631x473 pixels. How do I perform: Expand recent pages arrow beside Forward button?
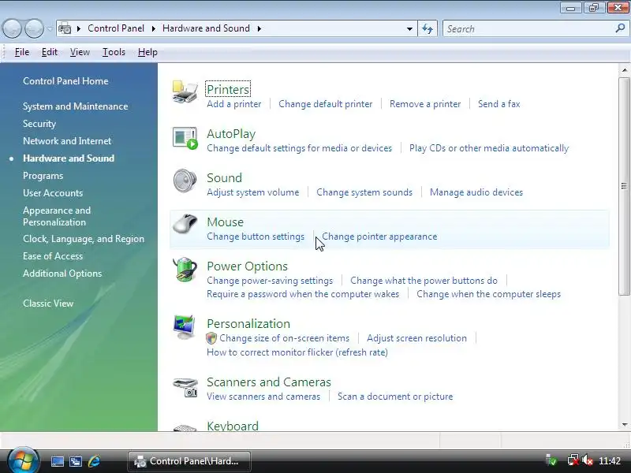tap(50, 29)
